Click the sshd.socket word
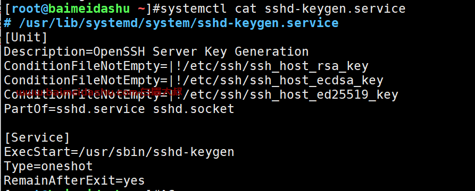The image size is (475, 191). (194, 109)
